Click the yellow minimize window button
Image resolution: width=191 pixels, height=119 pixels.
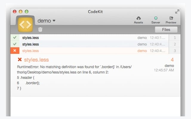[21, 12]
